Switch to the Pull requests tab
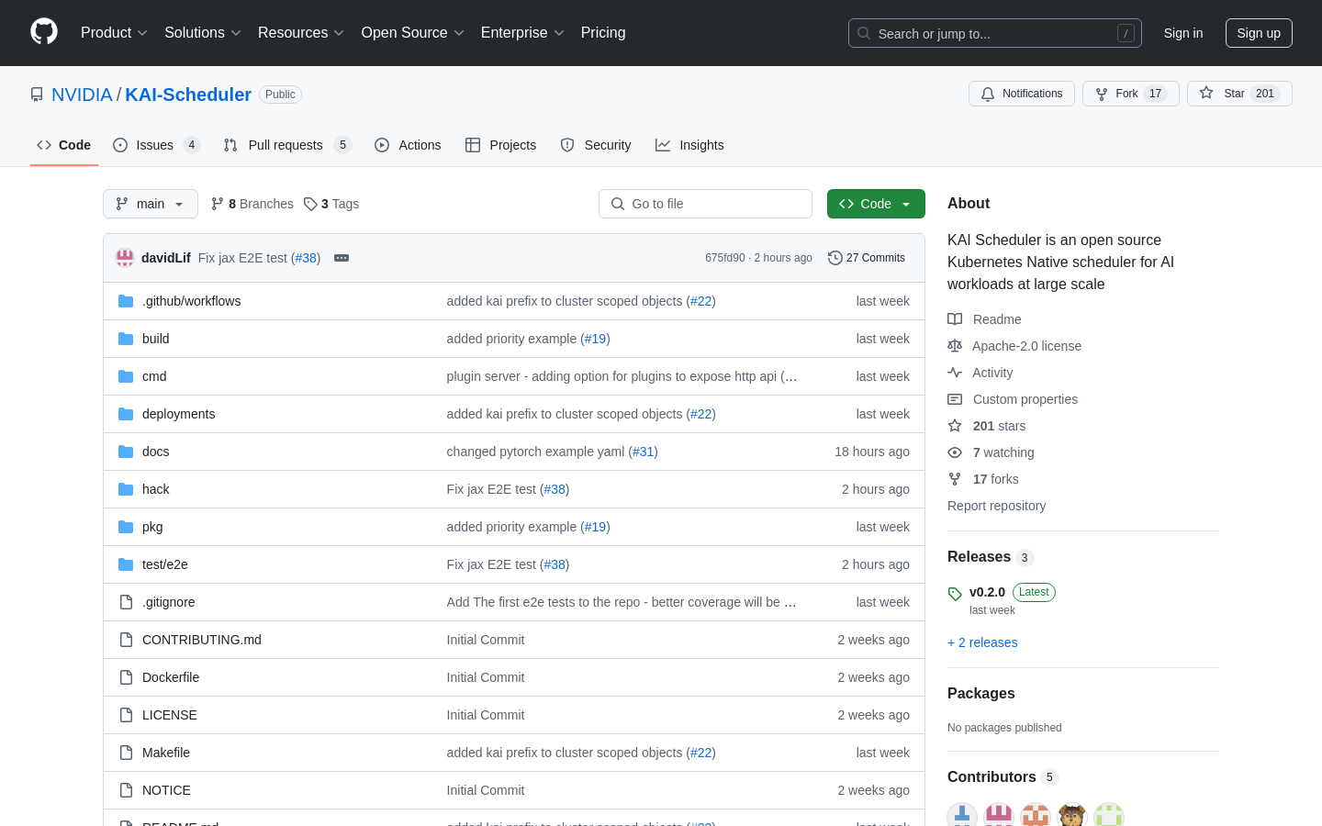This screenshot has height=826, width=1322. [287, 145]
